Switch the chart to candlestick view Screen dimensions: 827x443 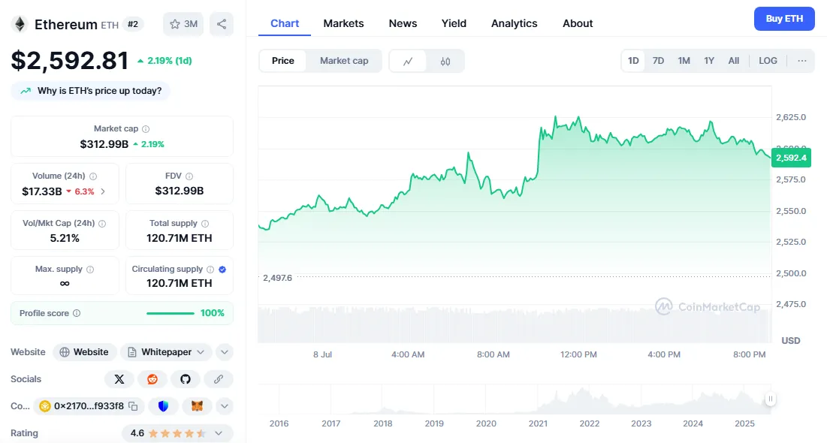click(445, 61)
